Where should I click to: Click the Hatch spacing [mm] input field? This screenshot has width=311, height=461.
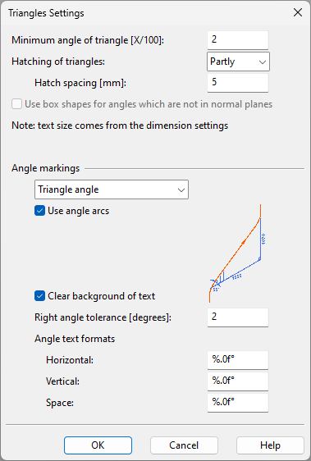tap(238, 83)
